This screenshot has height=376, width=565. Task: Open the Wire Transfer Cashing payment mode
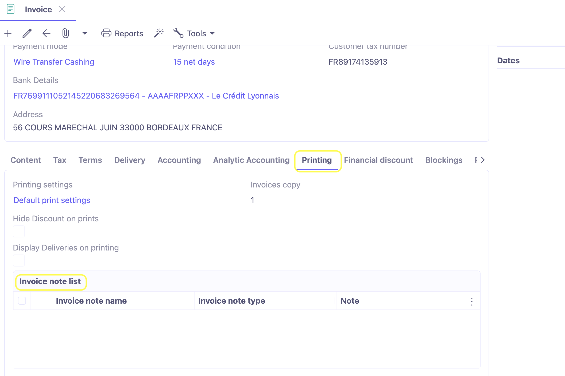(x=54, y=62)
